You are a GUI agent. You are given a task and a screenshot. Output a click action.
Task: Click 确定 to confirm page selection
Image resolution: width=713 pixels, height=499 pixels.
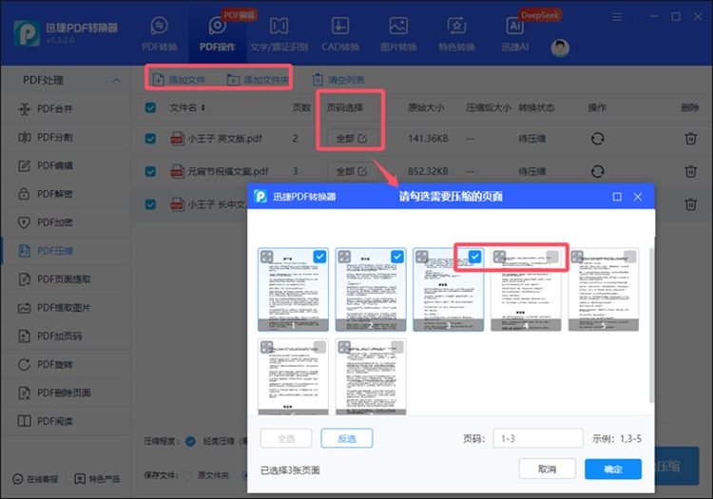[x=613, y=469]
